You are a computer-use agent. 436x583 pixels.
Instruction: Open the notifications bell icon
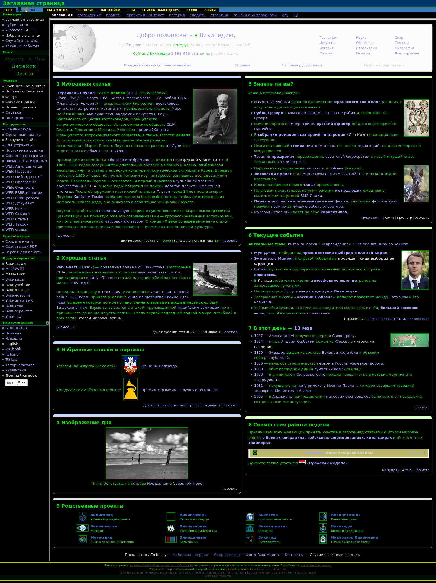coord(20,9)
